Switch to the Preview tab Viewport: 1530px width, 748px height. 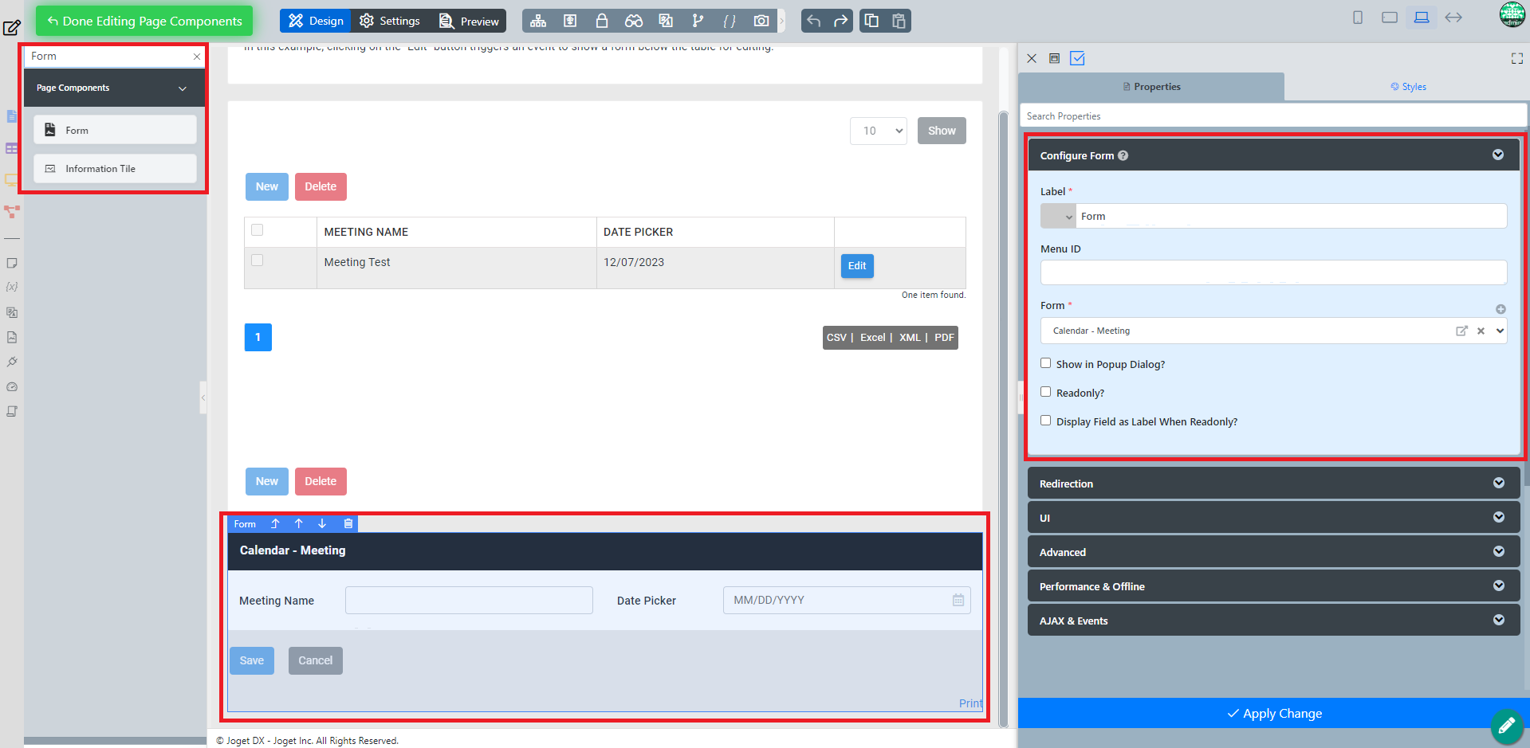point(469,21)
